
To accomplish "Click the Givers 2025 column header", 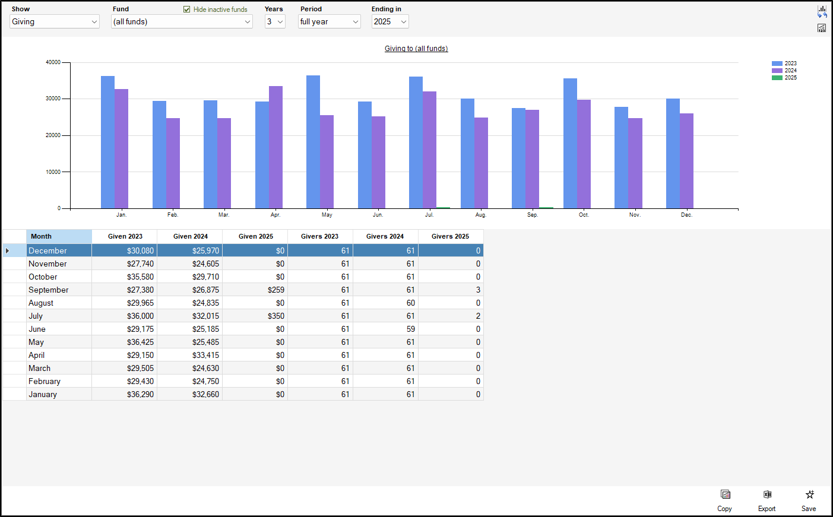I will [450, 236].
